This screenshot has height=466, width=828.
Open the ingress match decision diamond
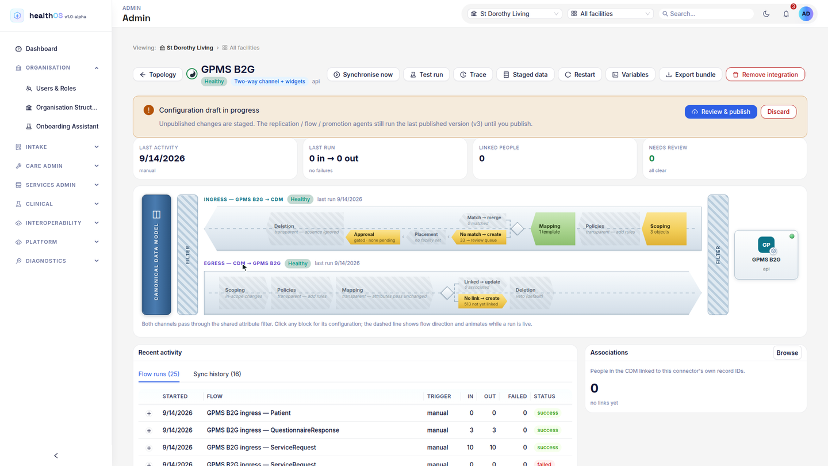pyautogui.click(x=517, y=228)
